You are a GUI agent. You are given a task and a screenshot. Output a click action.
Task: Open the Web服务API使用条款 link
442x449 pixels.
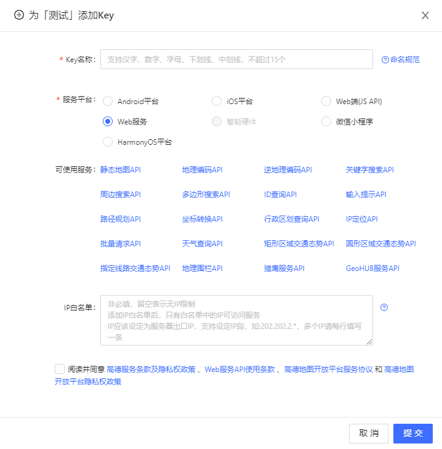(x=239, y=370)
